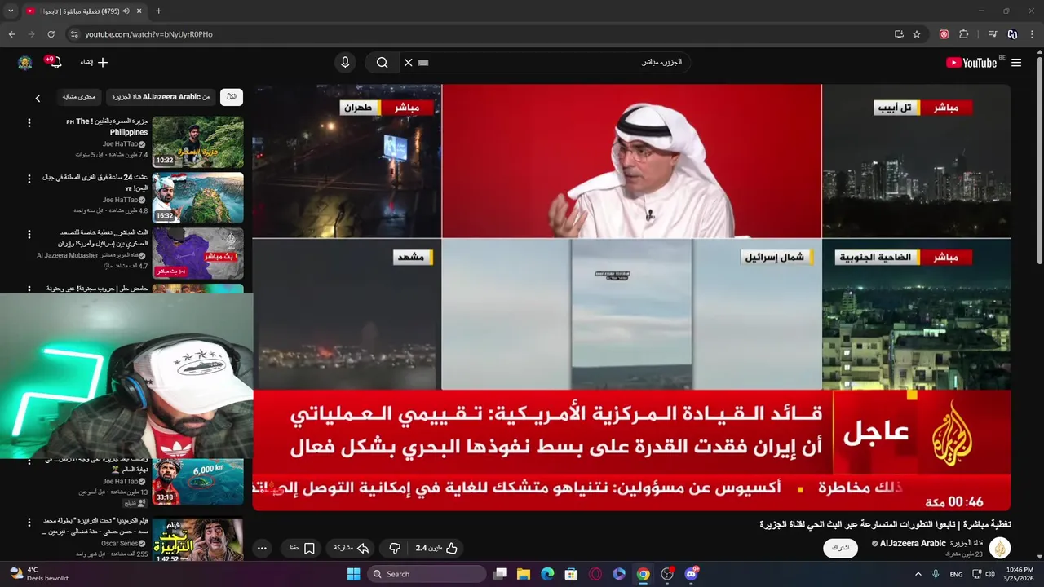The image size is (1044, 587).
Task: Click the magnifier search button
Action: (x=382, y=62)
